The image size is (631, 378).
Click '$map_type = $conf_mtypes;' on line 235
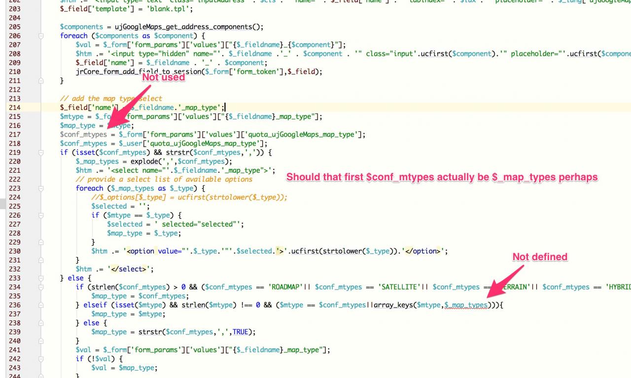pos(140,296)
